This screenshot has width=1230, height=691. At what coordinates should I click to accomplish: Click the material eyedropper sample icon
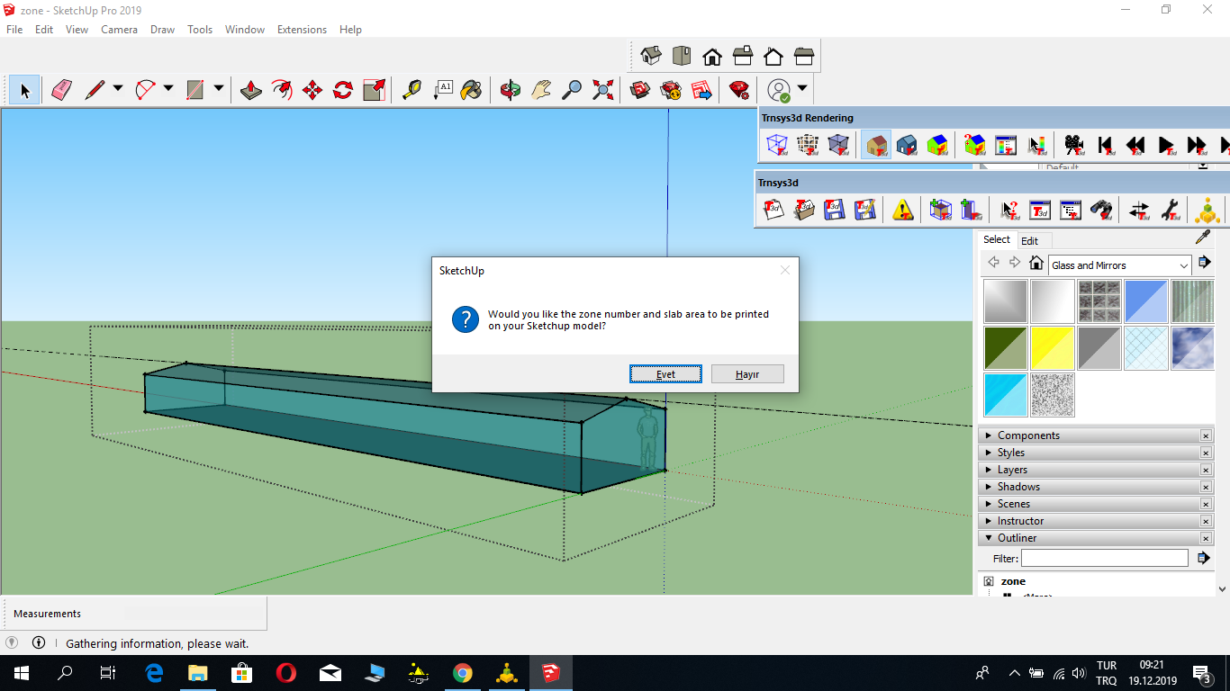tap(1203, 238)
